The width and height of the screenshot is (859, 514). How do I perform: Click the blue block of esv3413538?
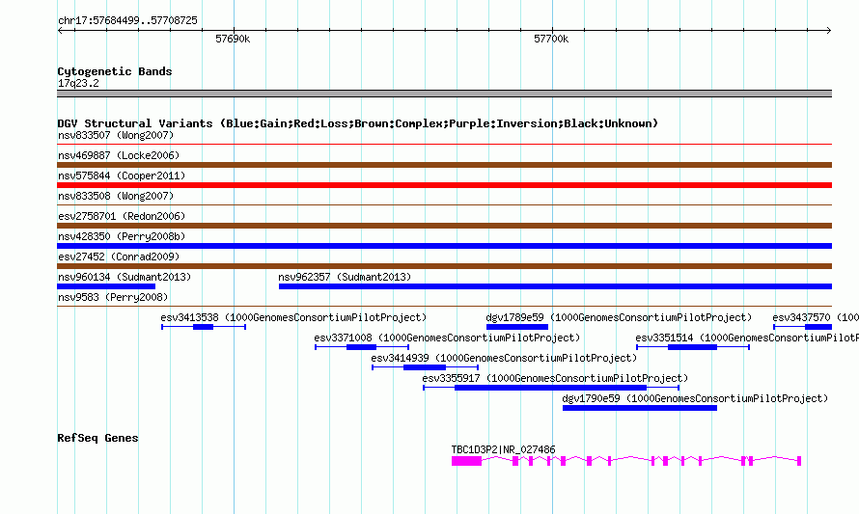click(x=203, y=327)
